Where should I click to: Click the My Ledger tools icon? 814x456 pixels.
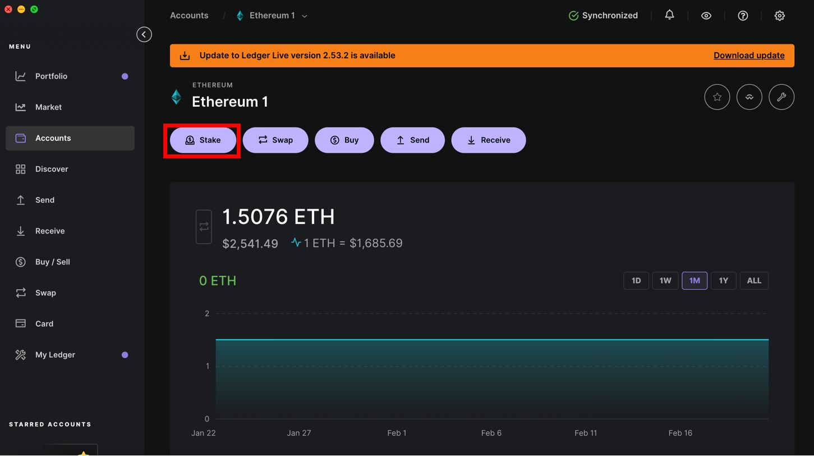(x=21, y=354)
